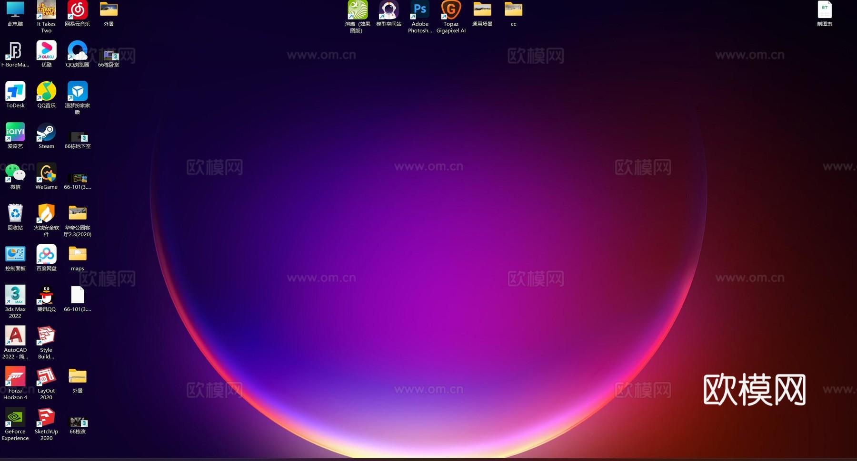Open 微信 WeChat shortcut

tap(15, 173)
